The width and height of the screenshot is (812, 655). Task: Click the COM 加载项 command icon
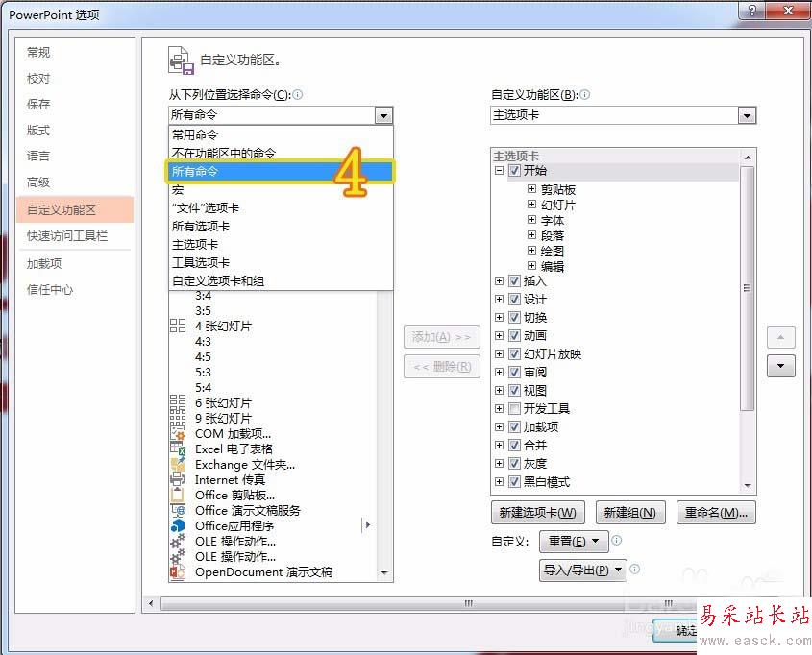(x=178, y=433)
